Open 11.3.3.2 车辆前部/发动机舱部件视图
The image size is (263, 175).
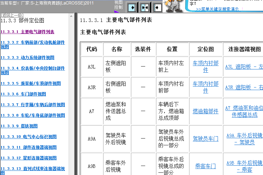point(33,45)
